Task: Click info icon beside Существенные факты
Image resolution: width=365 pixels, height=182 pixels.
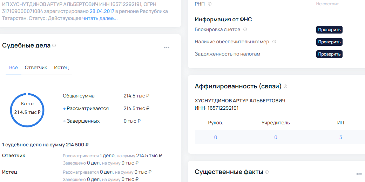Action: [x=267, y=172]
